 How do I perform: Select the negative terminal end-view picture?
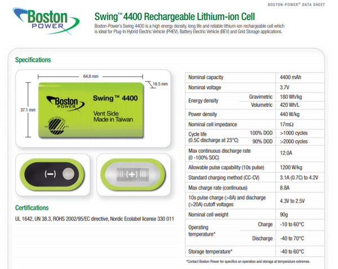tap(52, 175)
